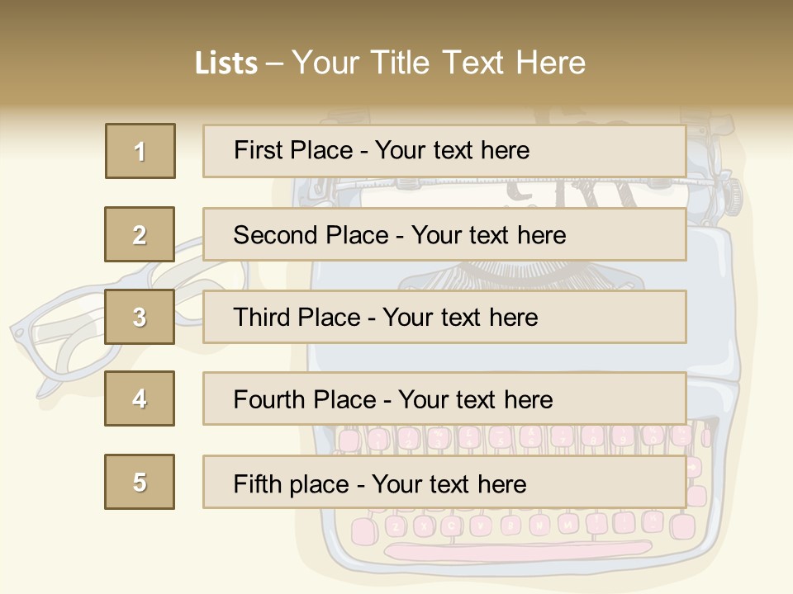The width and height of the screenshot is (793, 594).
Task: Click the typewriter Z key
Action: click(396, 527)
